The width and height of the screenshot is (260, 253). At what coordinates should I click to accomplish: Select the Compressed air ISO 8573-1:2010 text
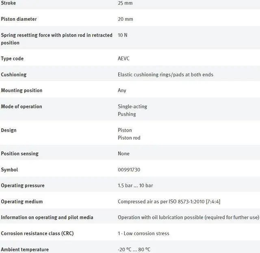point(169,201)
